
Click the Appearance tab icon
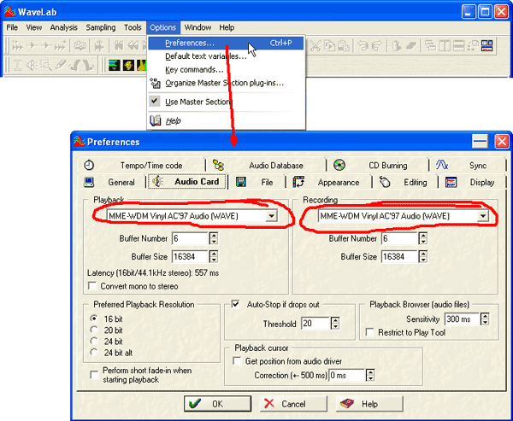299,182
